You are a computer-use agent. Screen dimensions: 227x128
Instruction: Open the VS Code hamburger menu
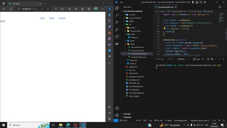pos(121,2)
